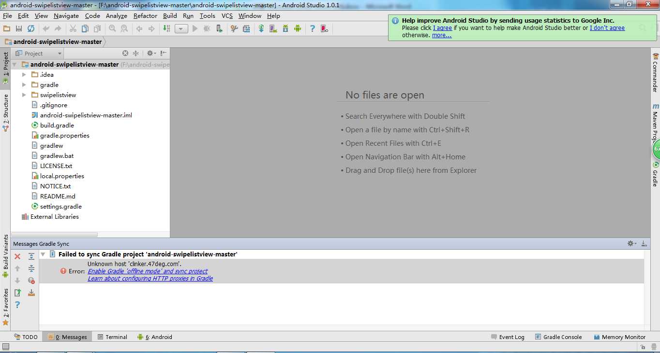Open the VCS menu
Screen dimensions: 660x353
click(227, 16)
